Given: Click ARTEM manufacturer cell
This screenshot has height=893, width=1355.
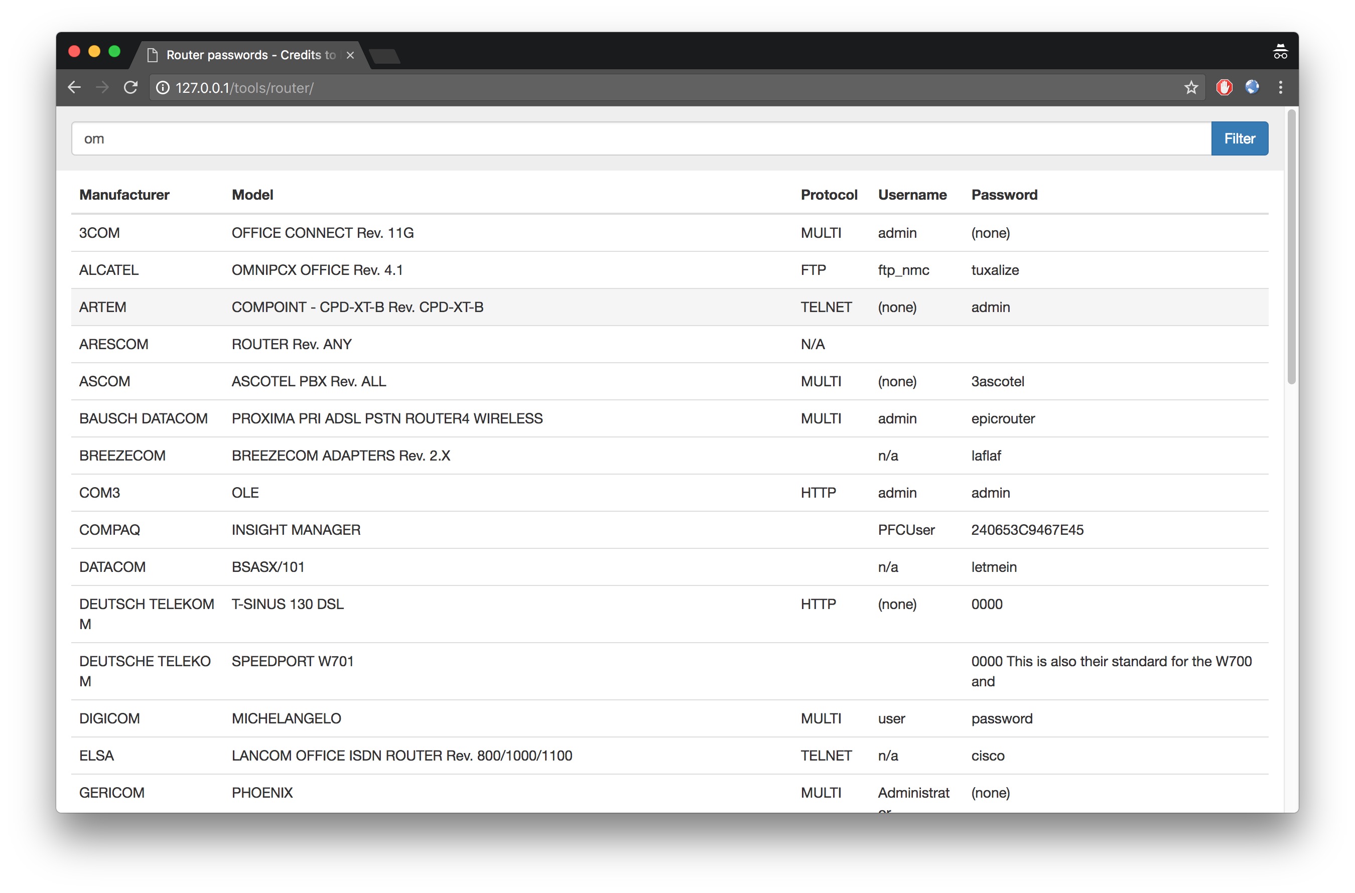Looking at the screenshot, I should (x=102, y=307).
